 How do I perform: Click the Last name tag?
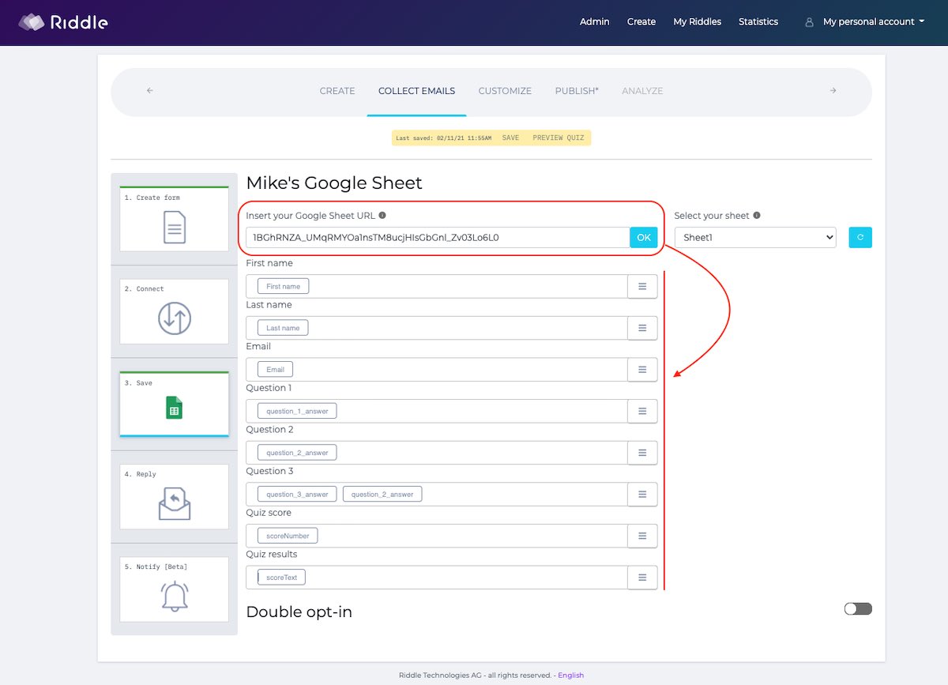pyautogui.click(x=283, y=328)
